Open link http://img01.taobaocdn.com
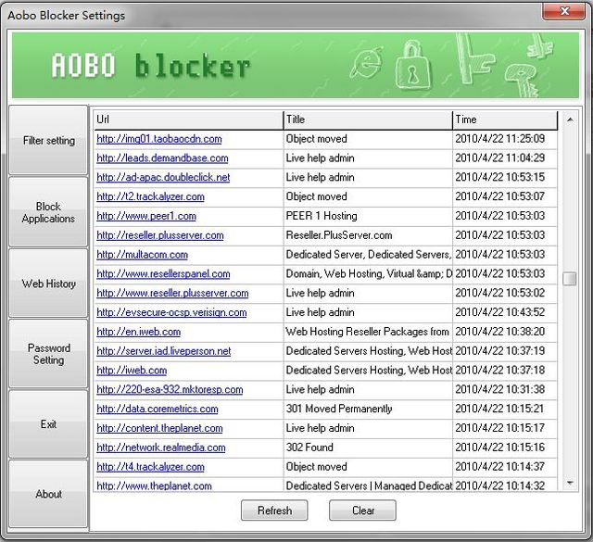Viewport: 593px width, 542px height. click(159, 139)
